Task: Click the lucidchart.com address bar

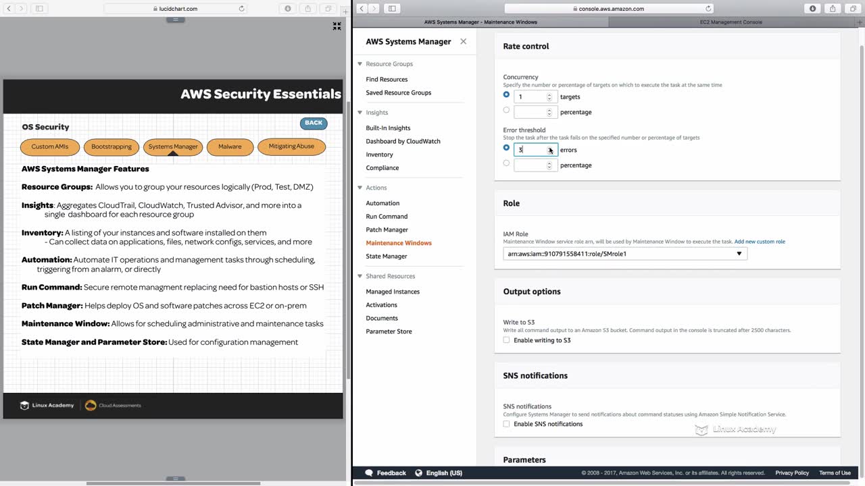Action: pos(176,9)
